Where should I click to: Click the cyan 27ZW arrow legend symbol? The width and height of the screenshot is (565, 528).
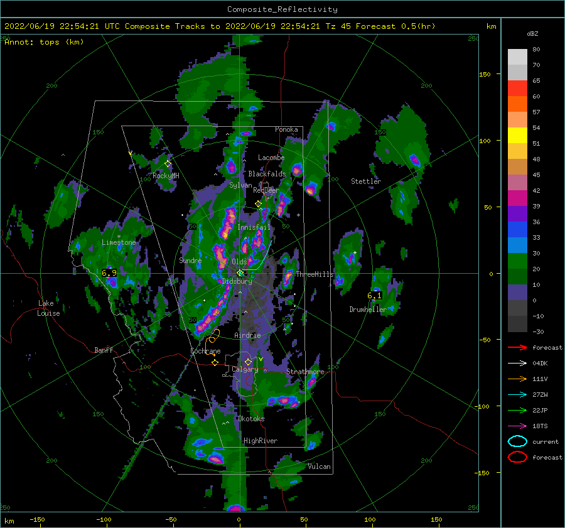517,395
